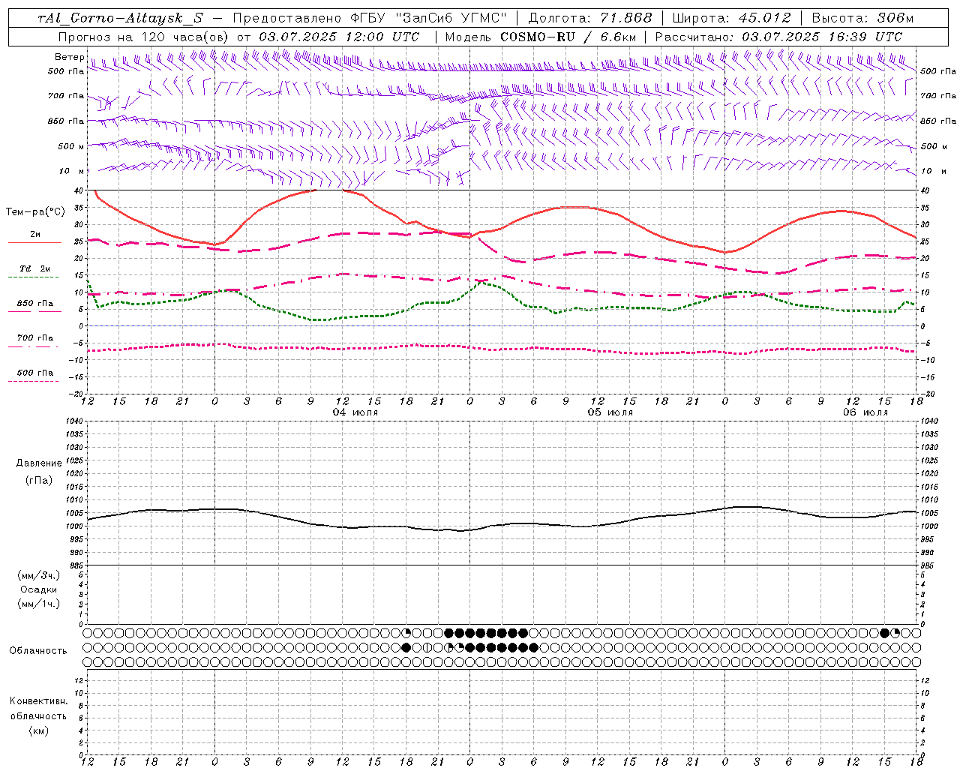Click the elevation text Высота: 306м
This screenshot has width=960, height=768.
862,18
